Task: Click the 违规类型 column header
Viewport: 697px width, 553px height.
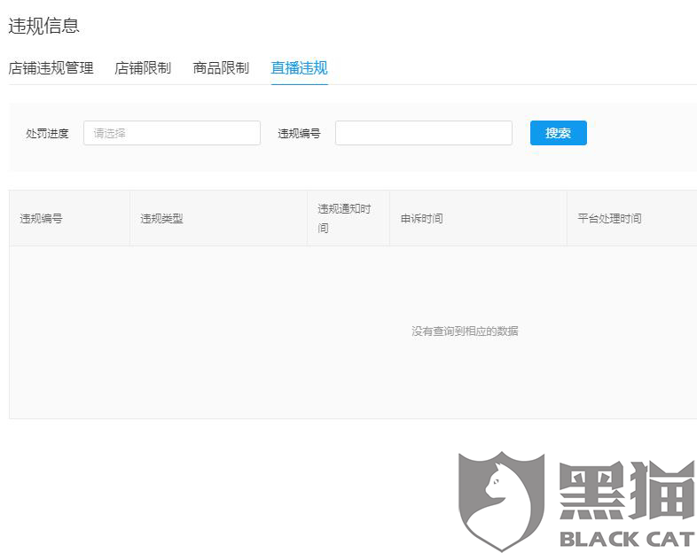Action: [161, 219]
